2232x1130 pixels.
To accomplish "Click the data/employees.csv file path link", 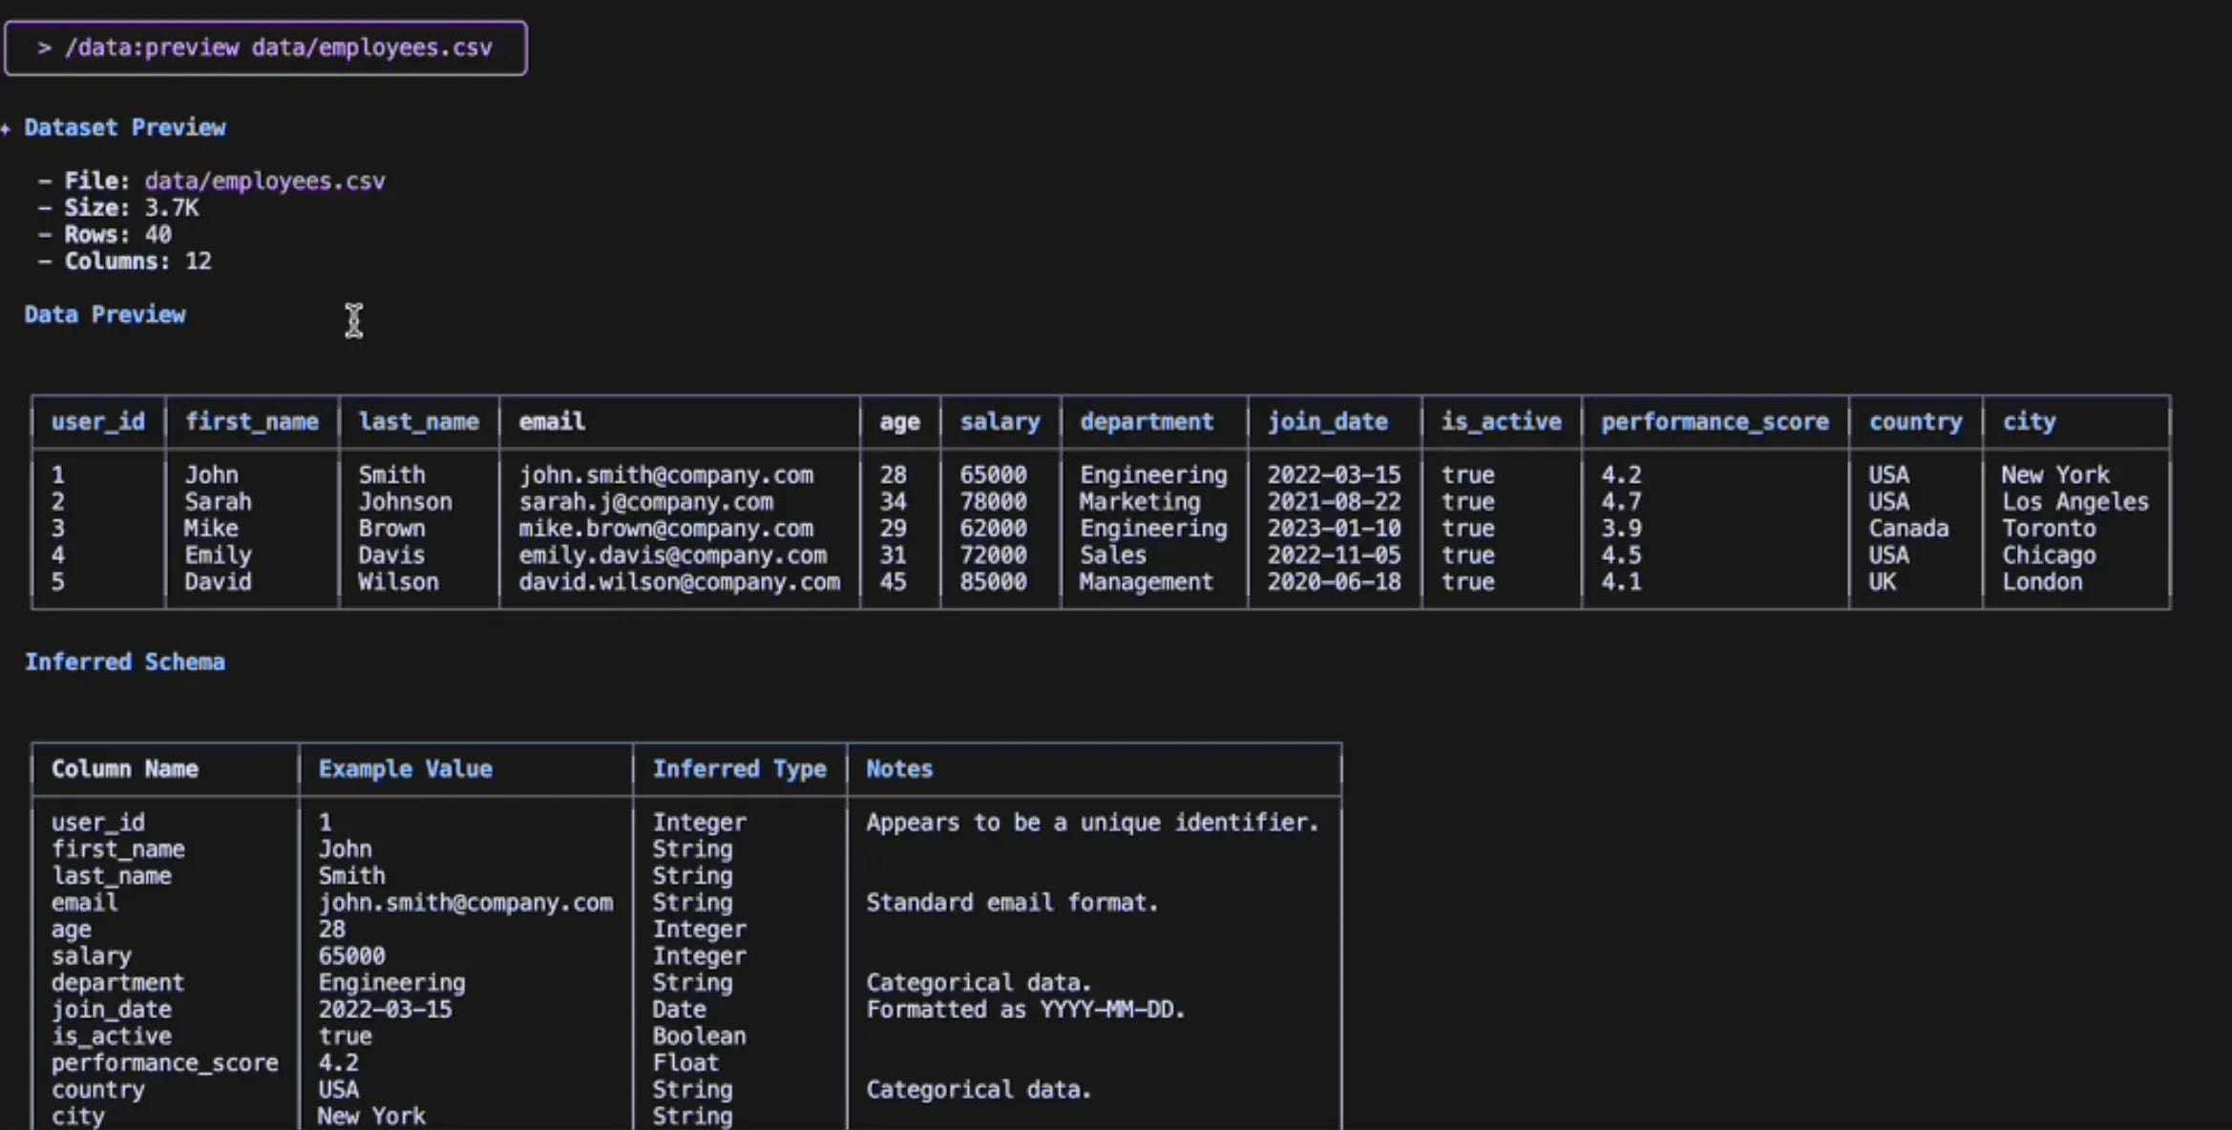I will tap(264, 181).
